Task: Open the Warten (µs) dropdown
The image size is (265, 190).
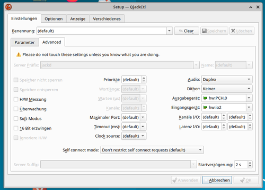Action: [x=143, y=98]
